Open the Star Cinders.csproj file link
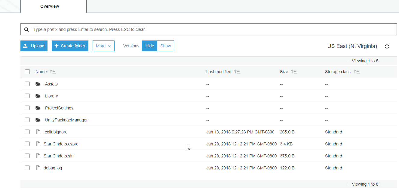399x191 pixels. coord(61,144)
